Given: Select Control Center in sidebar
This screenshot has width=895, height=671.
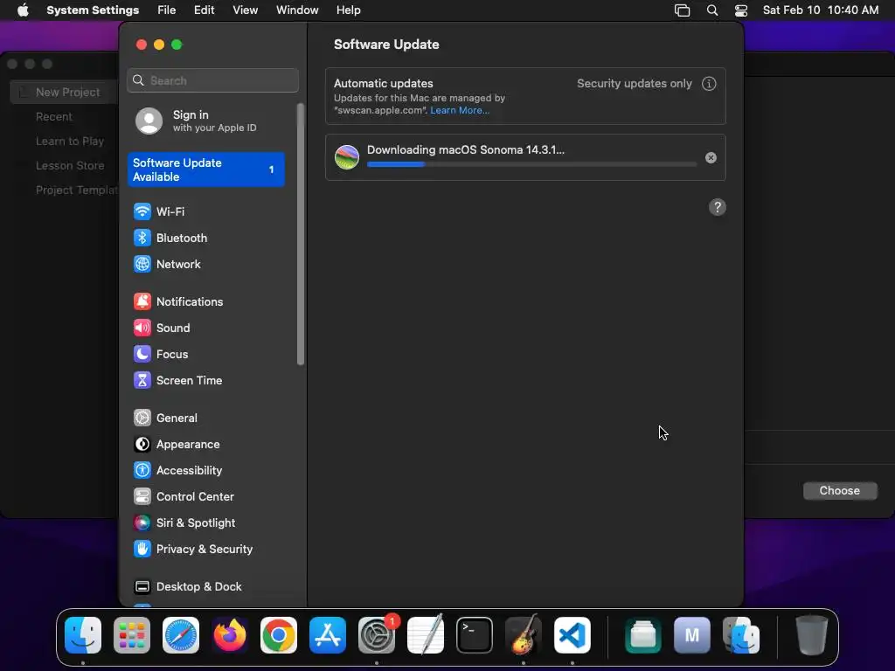Looking at the screenshot, I should click(x=206, y=497).
